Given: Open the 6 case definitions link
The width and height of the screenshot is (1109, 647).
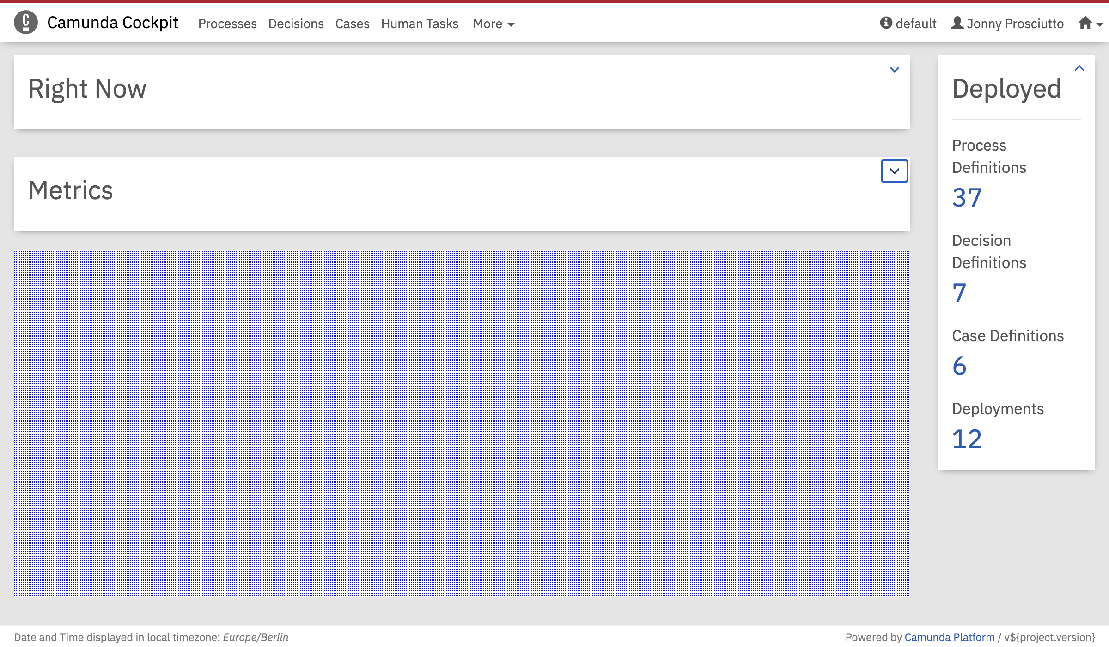Looking at the screenshot, I should coord(959,366).
